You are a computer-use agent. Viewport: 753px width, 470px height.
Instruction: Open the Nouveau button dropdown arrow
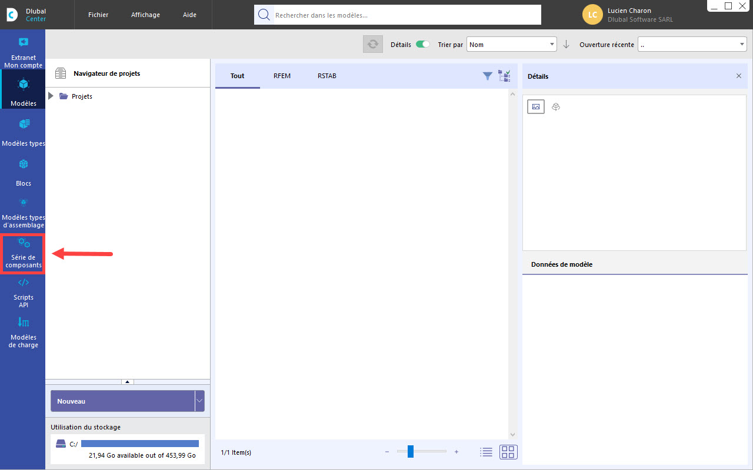pos(199,401)
